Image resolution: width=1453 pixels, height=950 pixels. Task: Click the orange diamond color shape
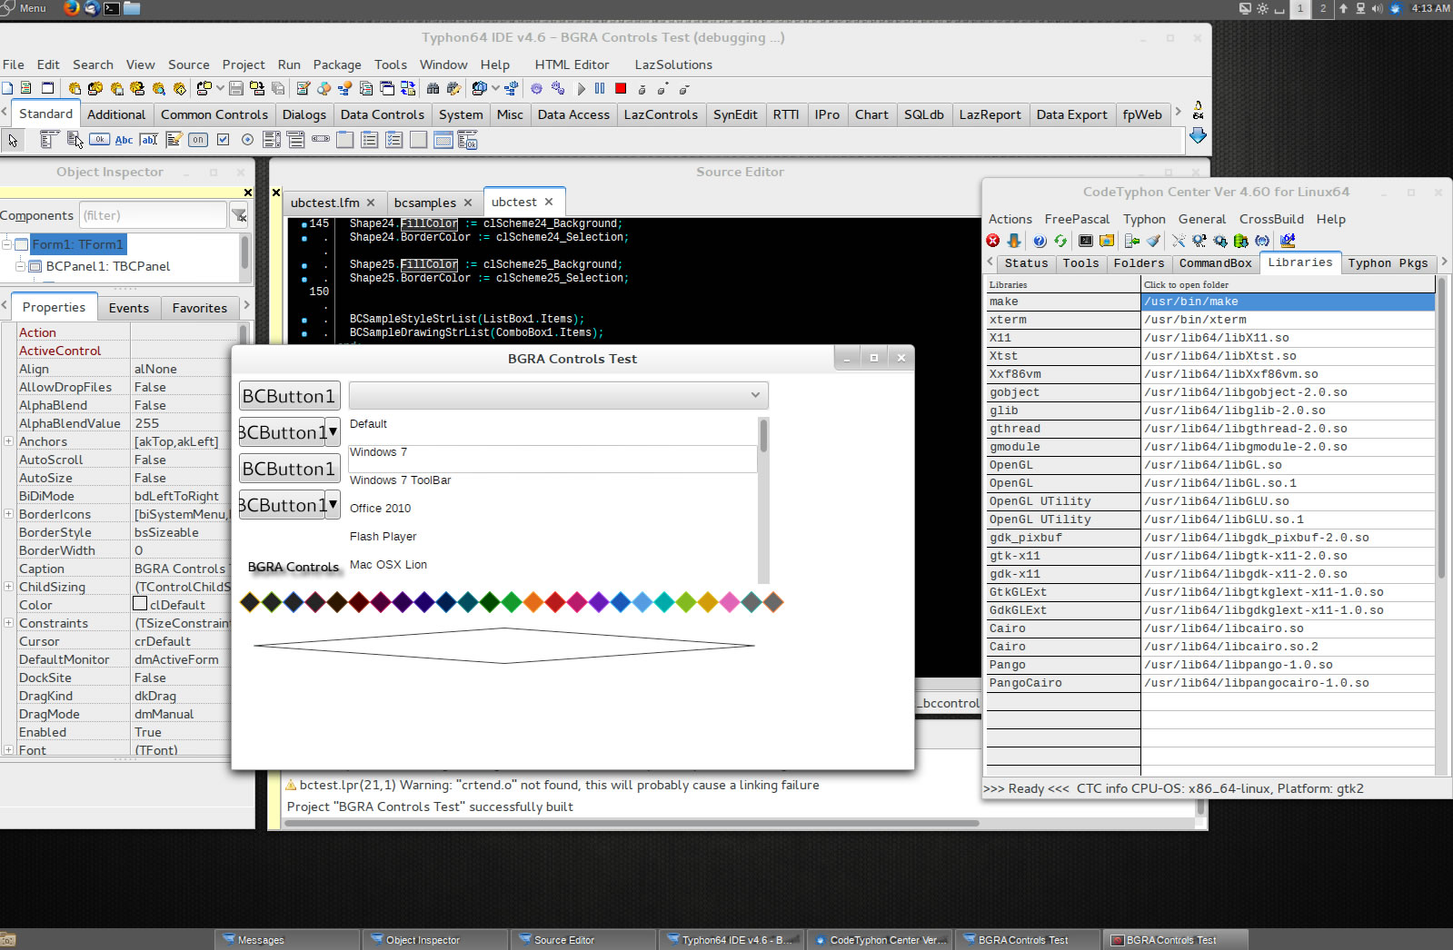[533, 601]
